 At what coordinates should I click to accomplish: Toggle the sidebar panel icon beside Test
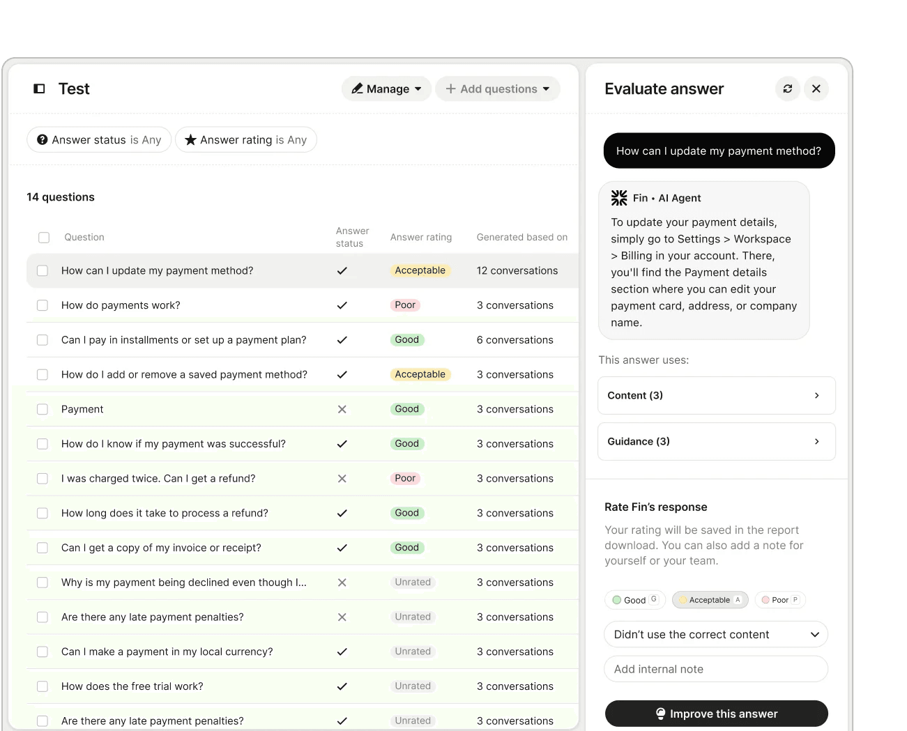coord(40,89)
